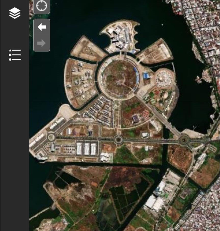Select the eastern roundabout near the bridge
The height and width of the screenshot is (231, 220).
(x=183, y=140)
